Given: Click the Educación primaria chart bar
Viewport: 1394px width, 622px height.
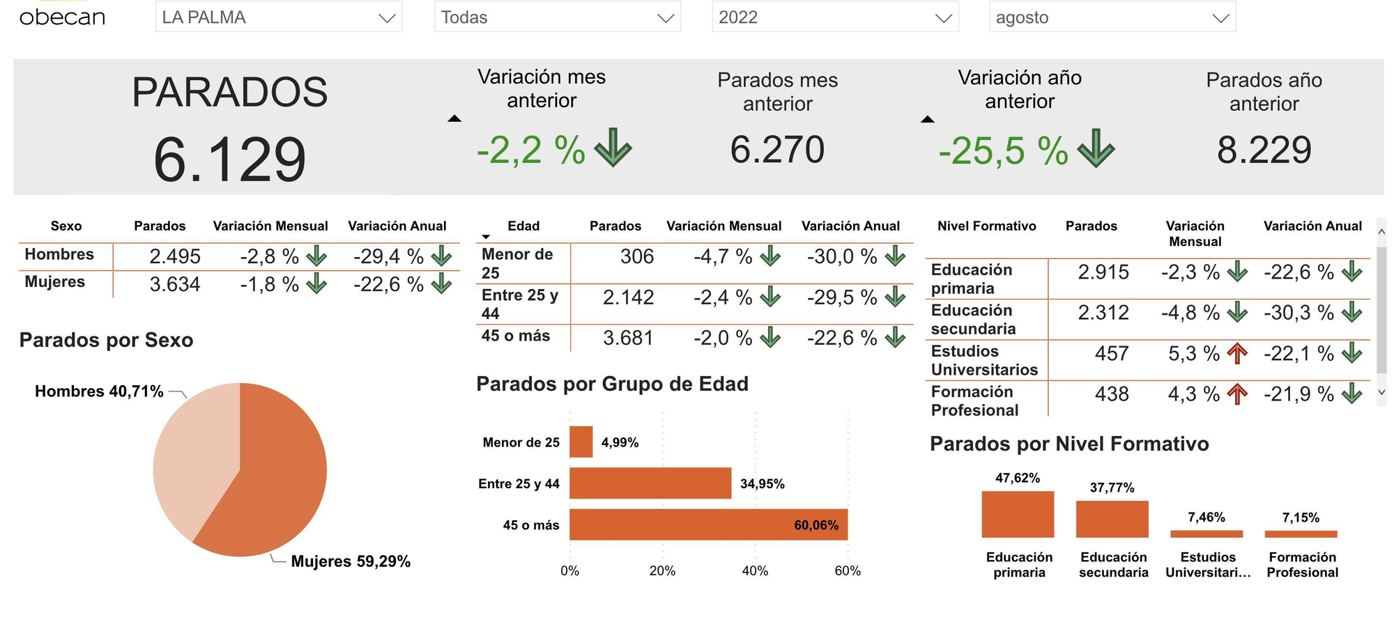Looking at the screenshot, I should click(x=1018, y=514).
